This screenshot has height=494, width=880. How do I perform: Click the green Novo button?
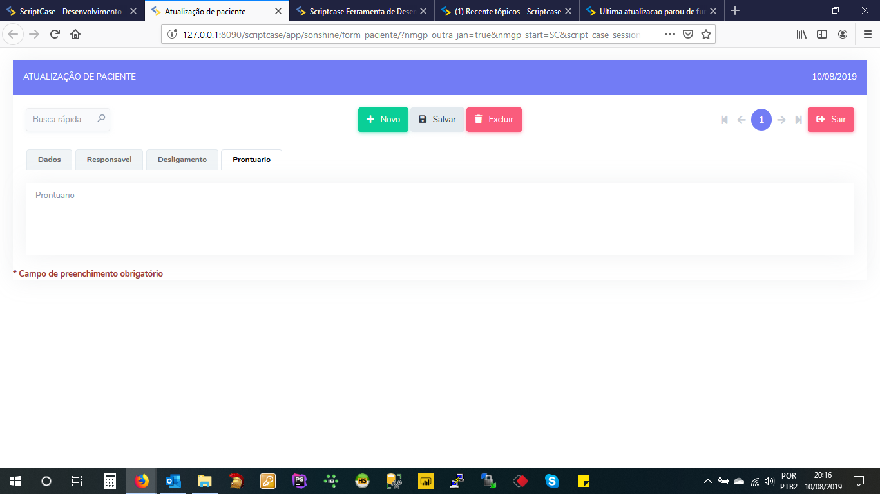coord(383,120)
